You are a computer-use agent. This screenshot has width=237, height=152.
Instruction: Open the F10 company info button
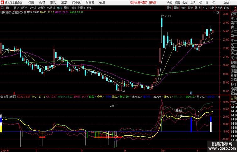205,8
